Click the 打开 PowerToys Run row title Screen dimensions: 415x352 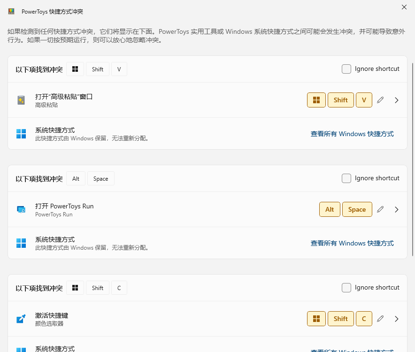click(64, 206)
